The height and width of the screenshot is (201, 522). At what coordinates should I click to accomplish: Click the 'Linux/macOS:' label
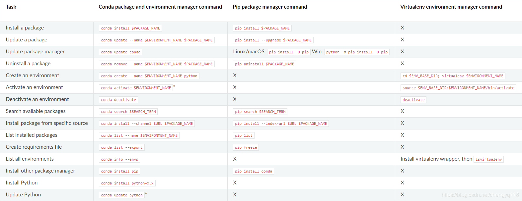250,52
